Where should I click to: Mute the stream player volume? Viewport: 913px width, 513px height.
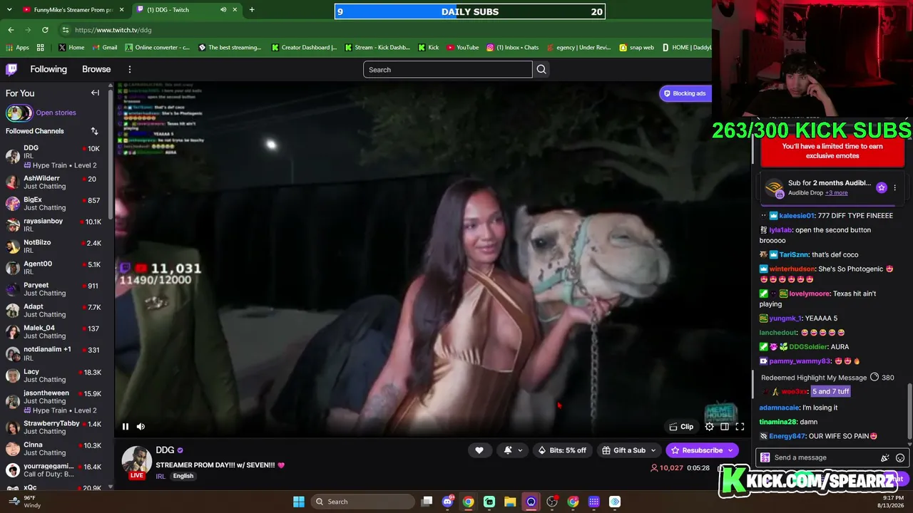pyautogui.click(x=141, y=427)
